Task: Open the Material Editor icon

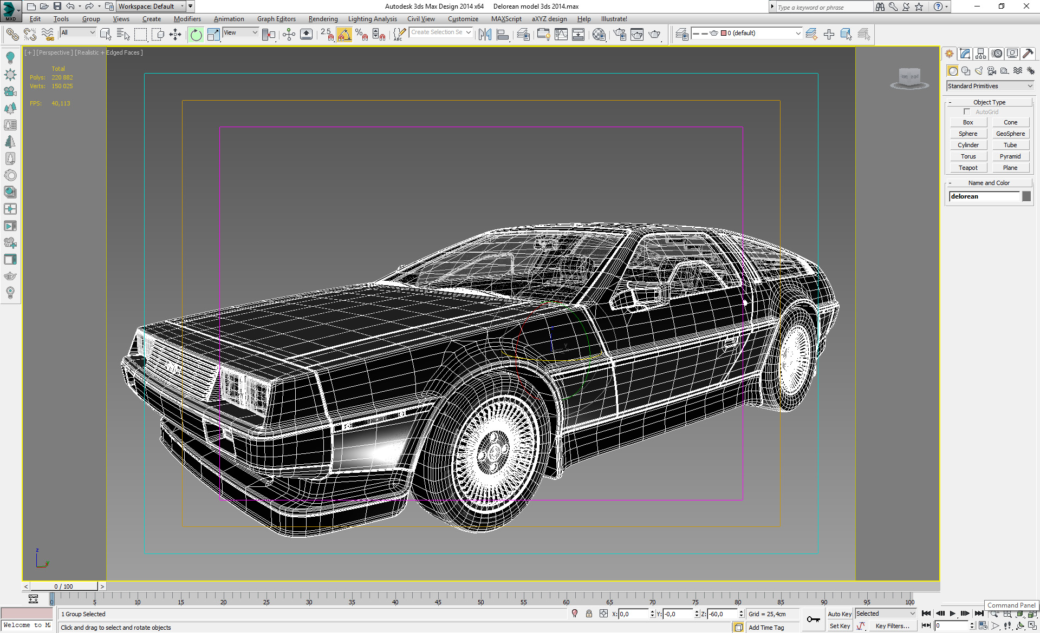Action: tap(599, 35)
